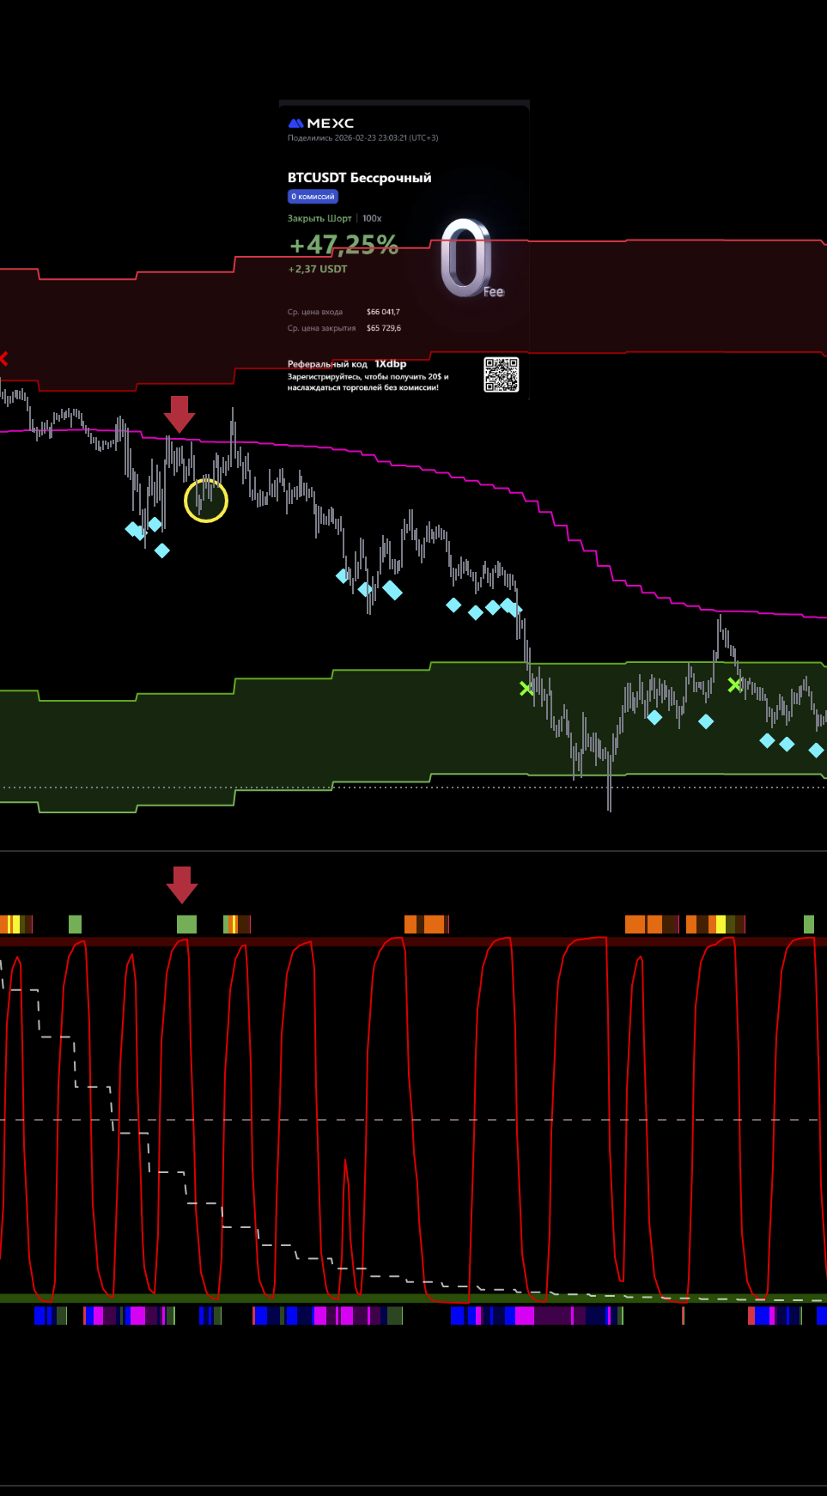Click the rightmost green X marker
827x1496 pixels.
(734, 684)
